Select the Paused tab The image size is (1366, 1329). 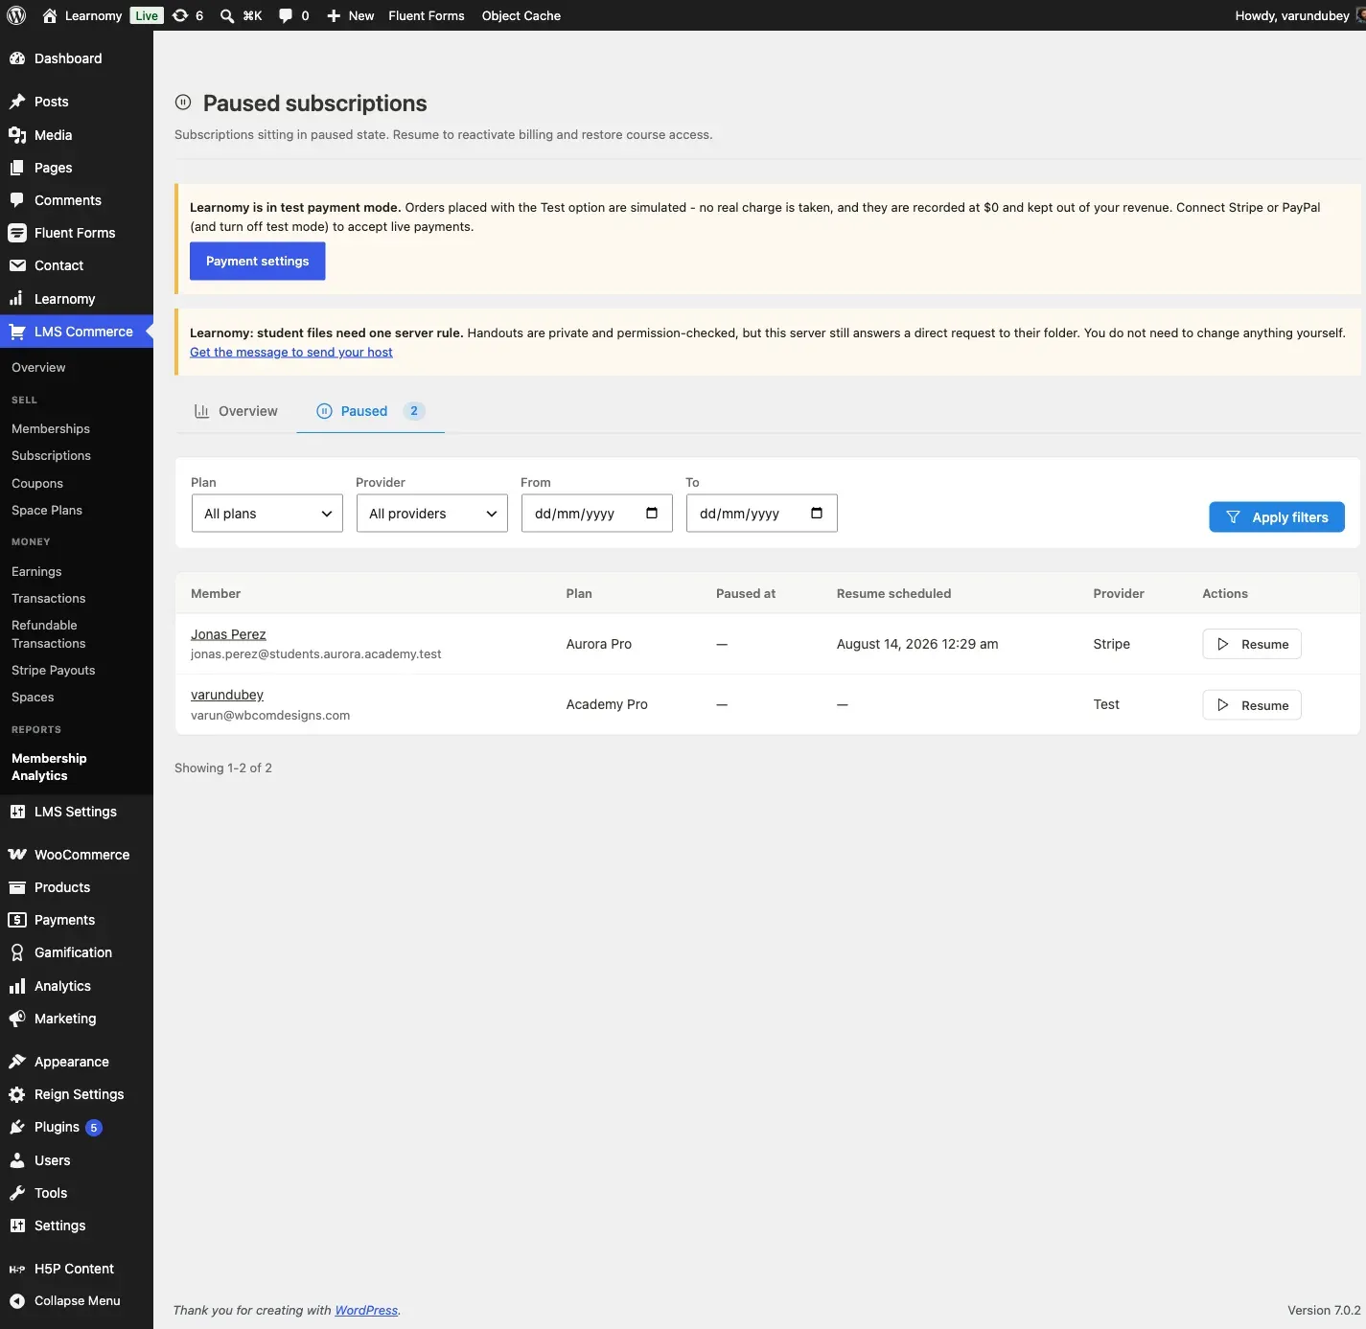tap(370, 411)
